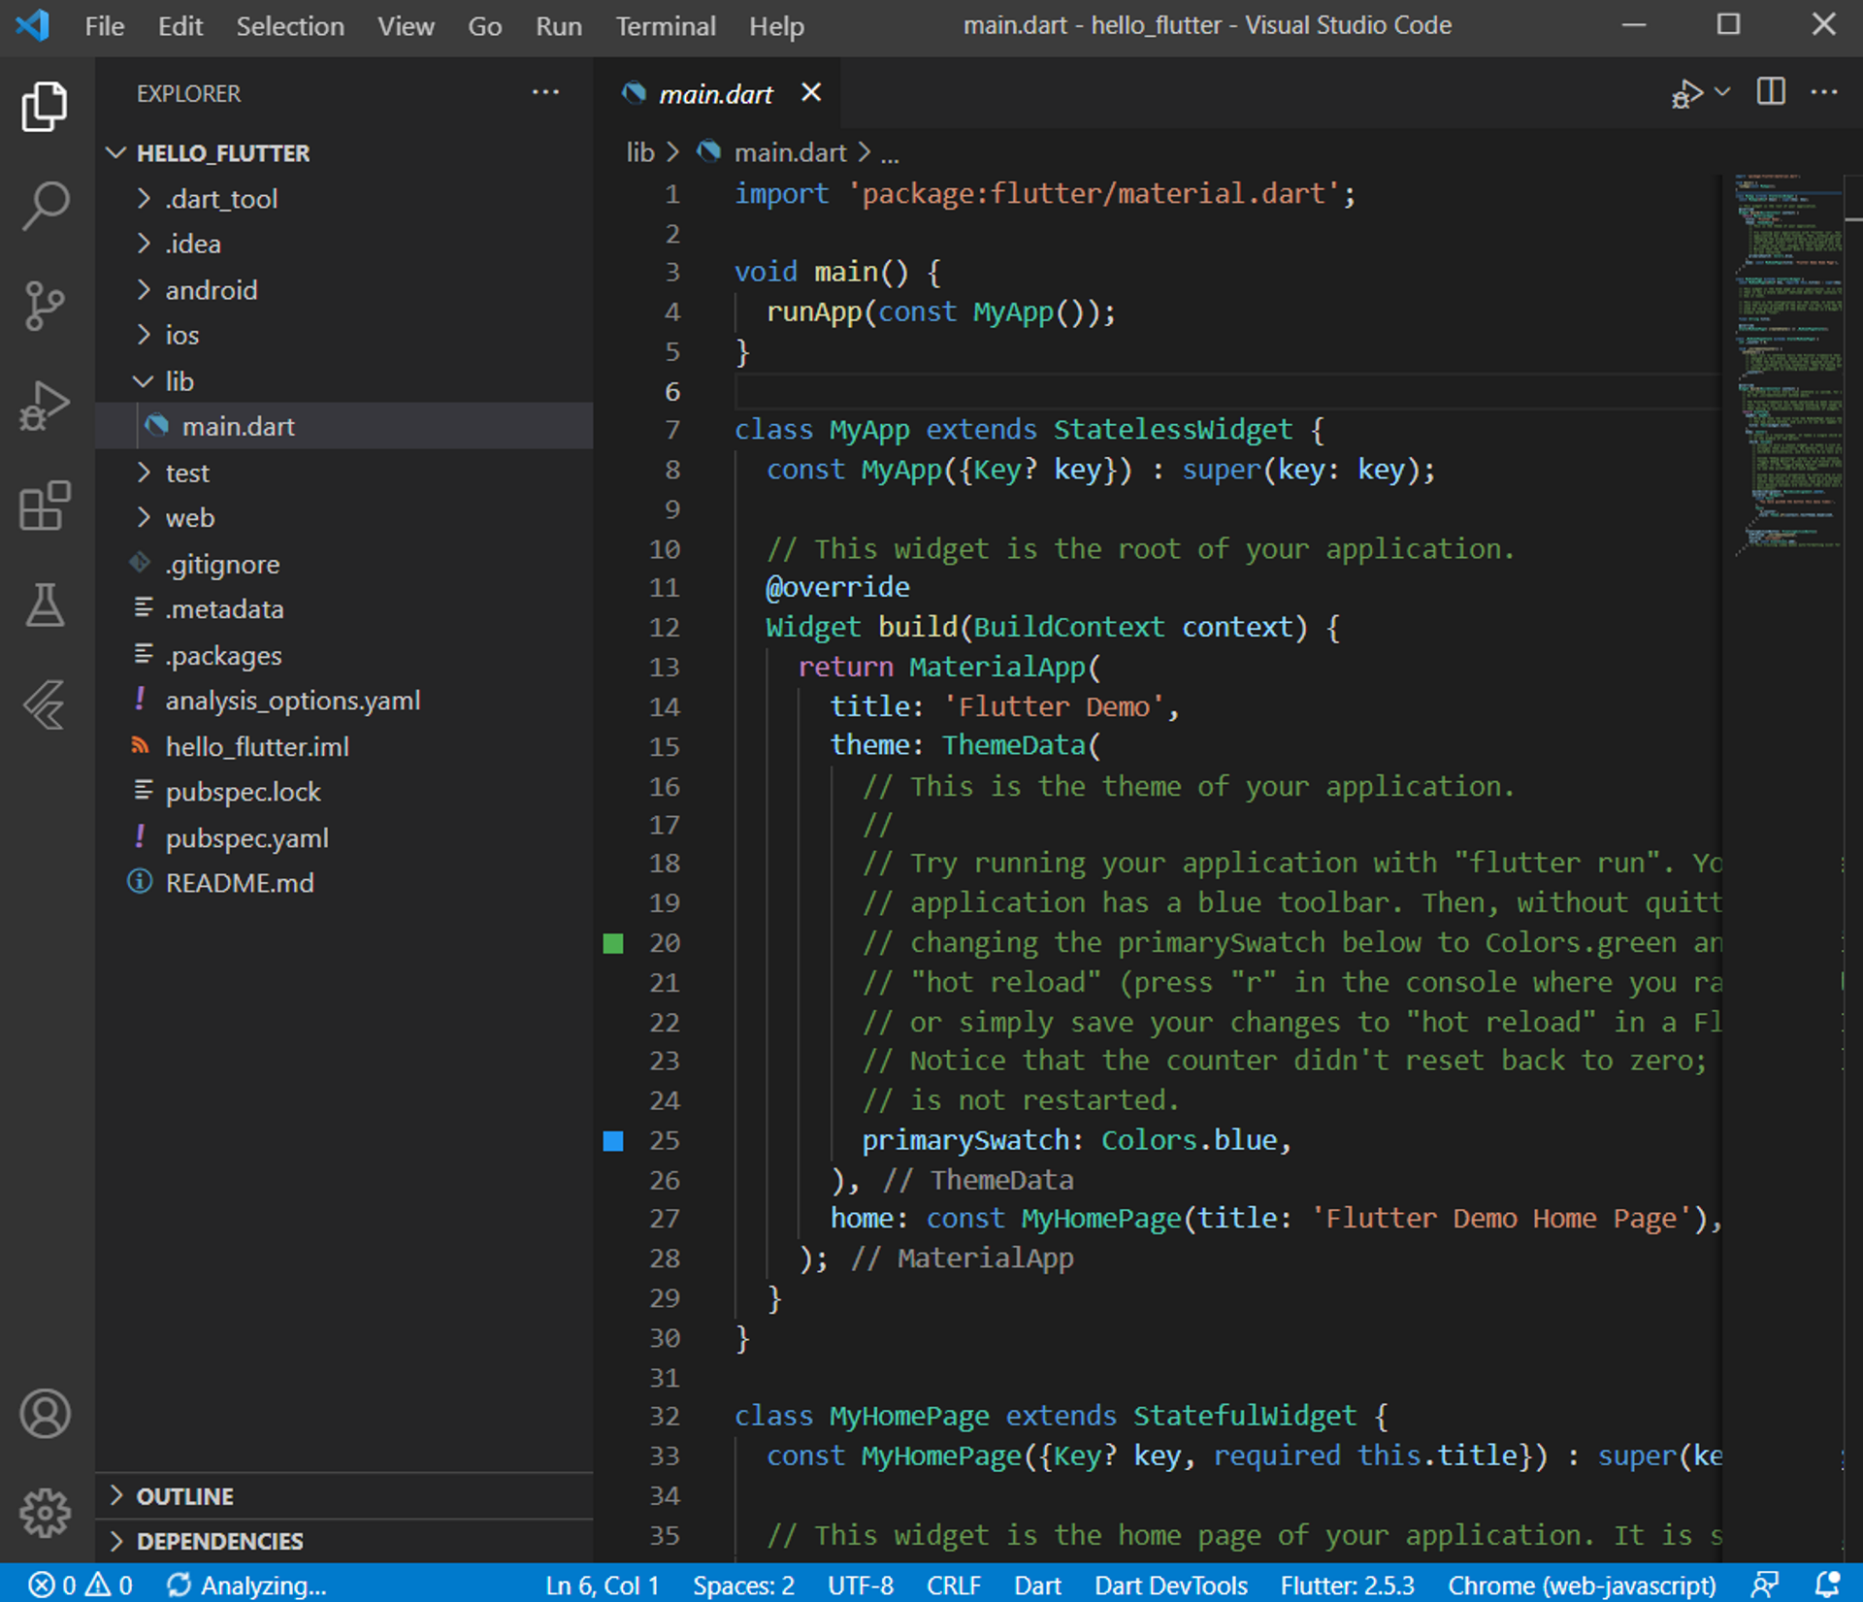Click the Explorer more actions ellipsis

(x=545, y=93)
